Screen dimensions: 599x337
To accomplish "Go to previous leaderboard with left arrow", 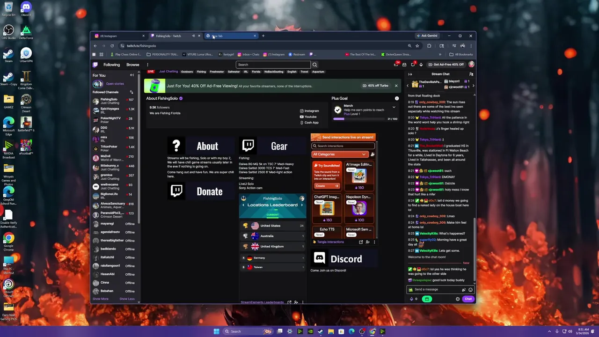I will [243, 205].
